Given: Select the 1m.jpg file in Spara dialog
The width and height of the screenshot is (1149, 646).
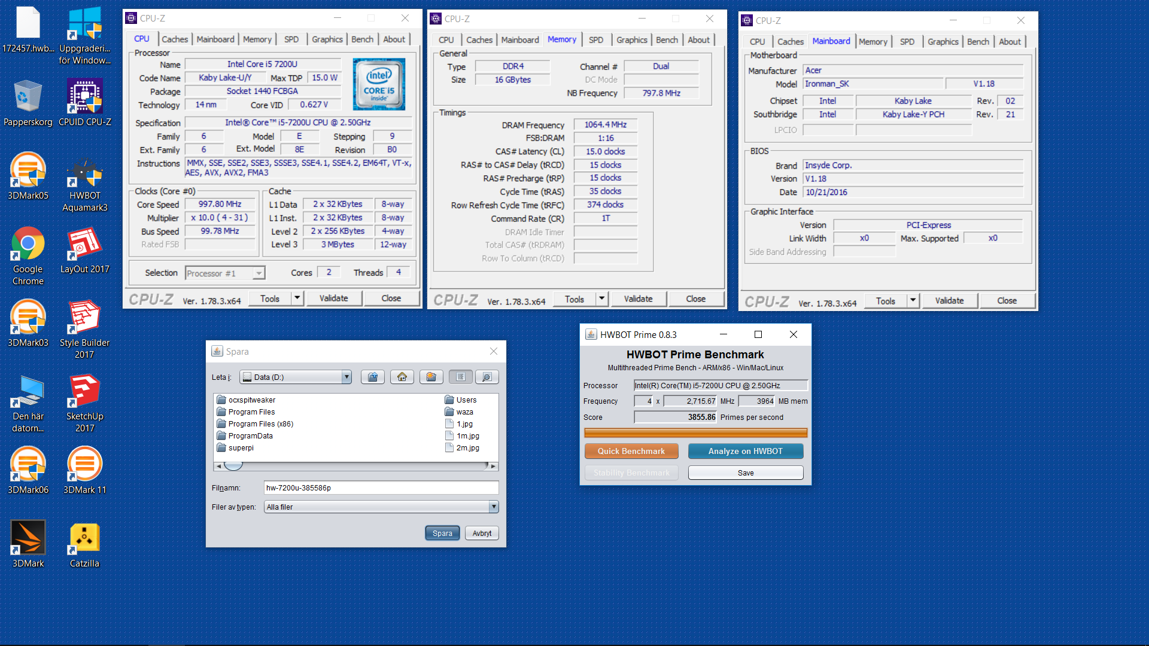Looking at the screenshot, I should point(462,435).
